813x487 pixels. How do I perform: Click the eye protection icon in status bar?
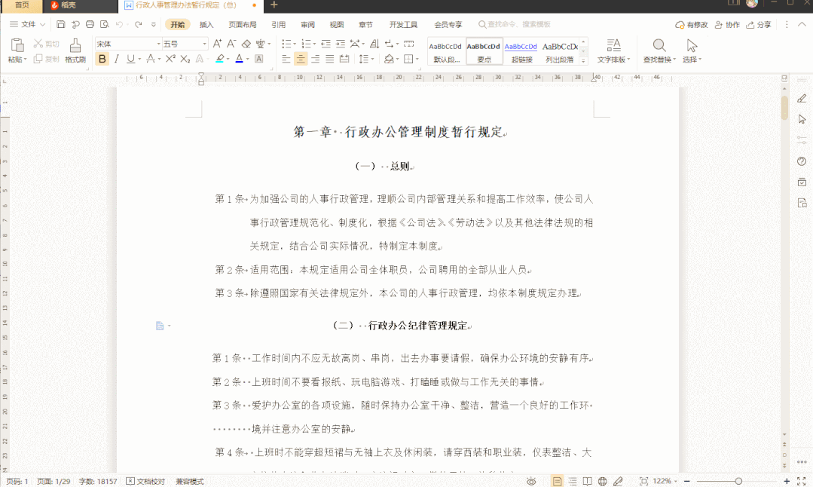pos(531,481)
